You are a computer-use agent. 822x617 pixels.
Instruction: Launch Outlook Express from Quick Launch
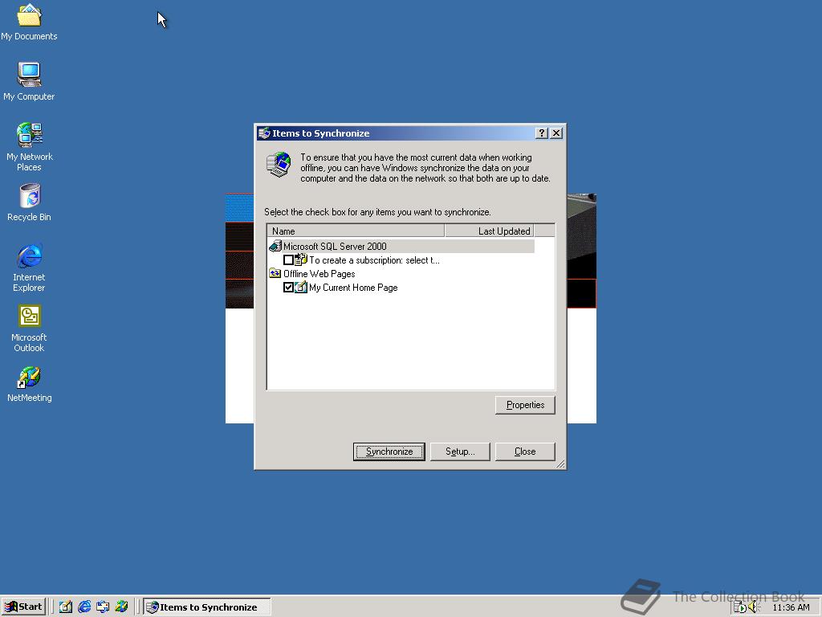click(x=103, y=607)
